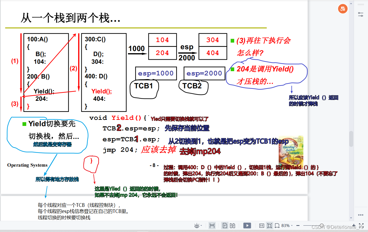Viewport: 368px width, 232px height.
Task: Click slide title '从一个栈到两个栈…'
Action: [70, 18]
